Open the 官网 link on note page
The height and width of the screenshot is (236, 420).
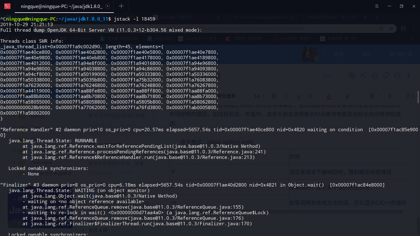pyautogui.click(x=339, y=54)
